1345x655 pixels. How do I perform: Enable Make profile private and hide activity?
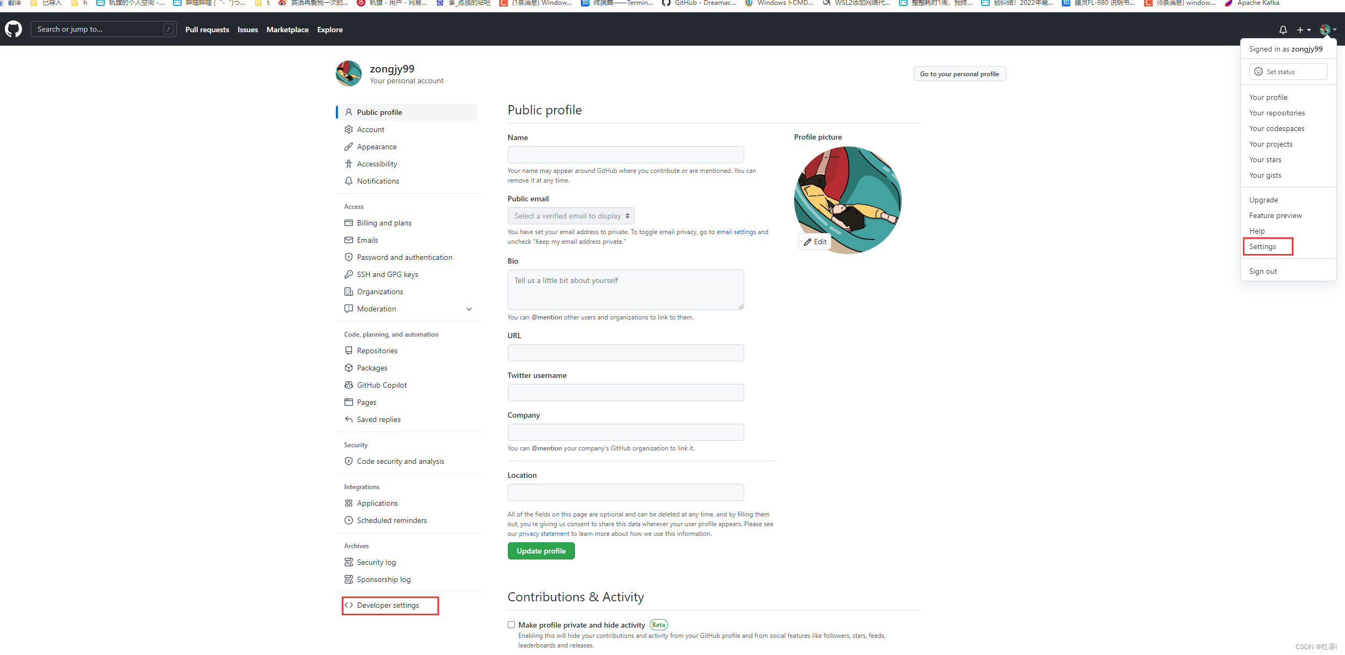coord(511,624)
